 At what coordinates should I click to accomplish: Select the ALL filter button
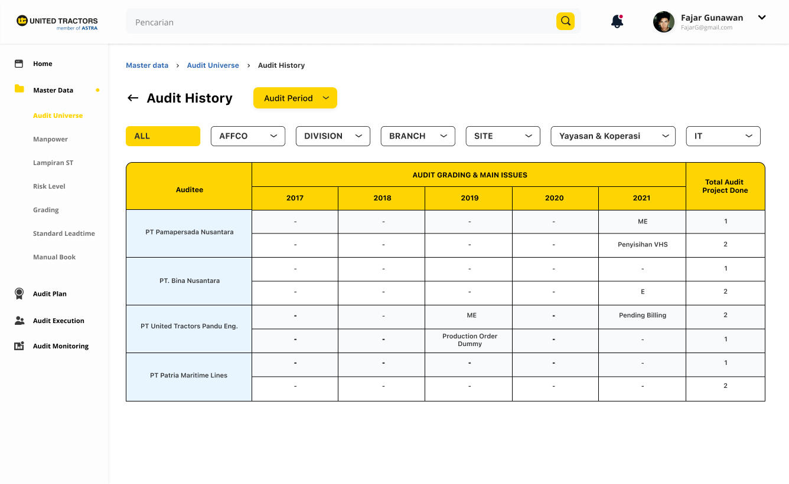coord(162,136)
